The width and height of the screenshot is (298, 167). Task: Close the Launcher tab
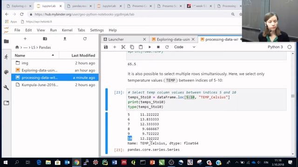coord(144,39)
